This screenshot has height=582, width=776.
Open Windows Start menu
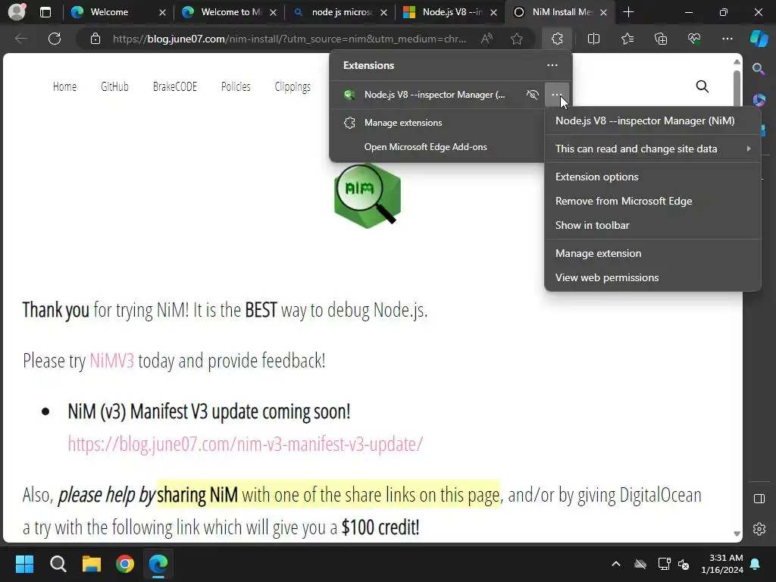pyautogui.click(x=24, y=564)
